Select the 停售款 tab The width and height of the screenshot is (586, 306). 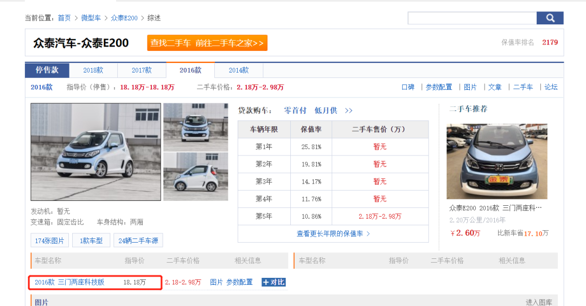click(x=47, y=70)
